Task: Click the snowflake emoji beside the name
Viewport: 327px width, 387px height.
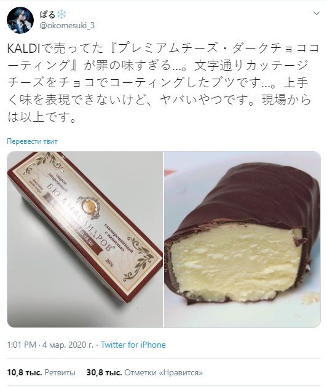Action: 61,15
